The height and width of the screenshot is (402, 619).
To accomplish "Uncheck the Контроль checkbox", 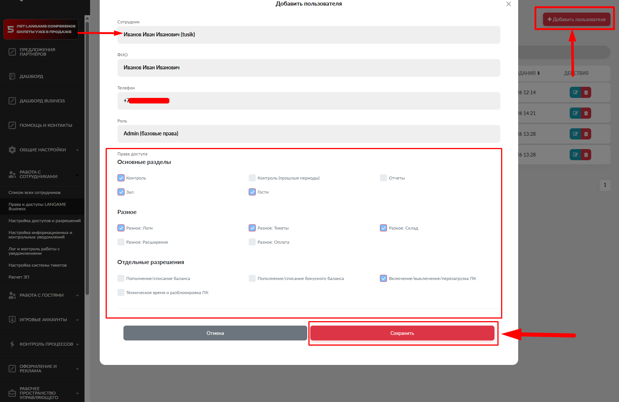I will (121, 178).
